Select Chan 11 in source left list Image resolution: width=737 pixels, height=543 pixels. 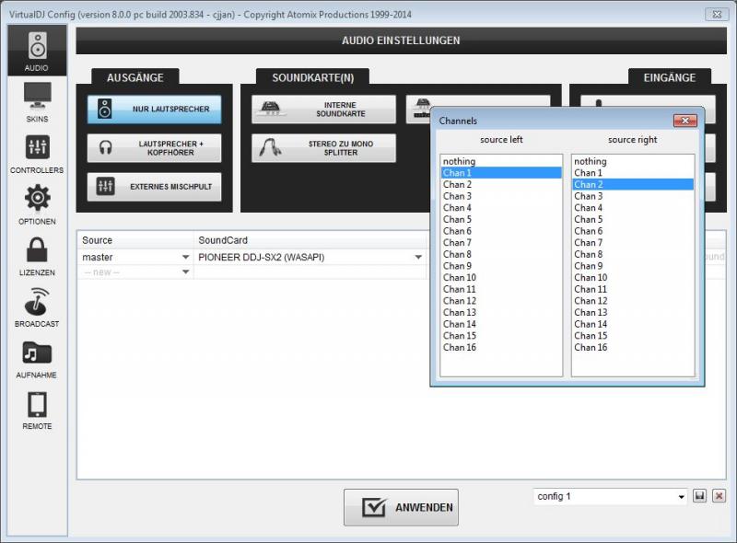501,289
